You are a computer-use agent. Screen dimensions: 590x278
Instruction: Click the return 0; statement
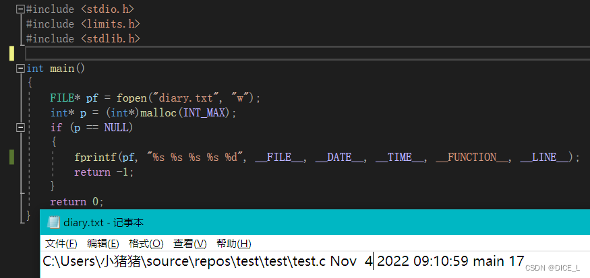[x=77, y=202]
